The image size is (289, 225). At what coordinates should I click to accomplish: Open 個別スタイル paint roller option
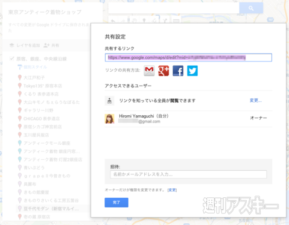[x=19, y=67]
